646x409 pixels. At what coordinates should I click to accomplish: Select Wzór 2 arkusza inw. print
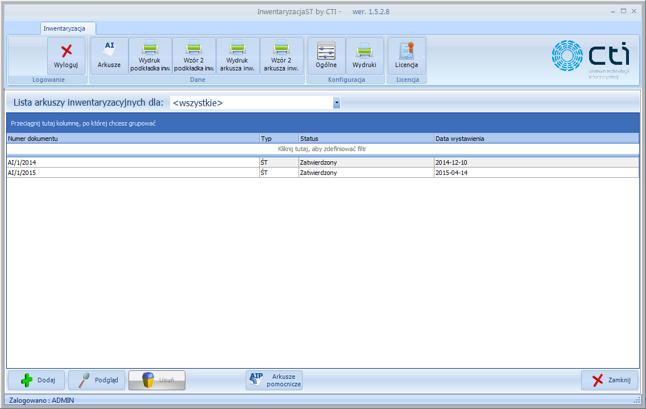(281, 56)
